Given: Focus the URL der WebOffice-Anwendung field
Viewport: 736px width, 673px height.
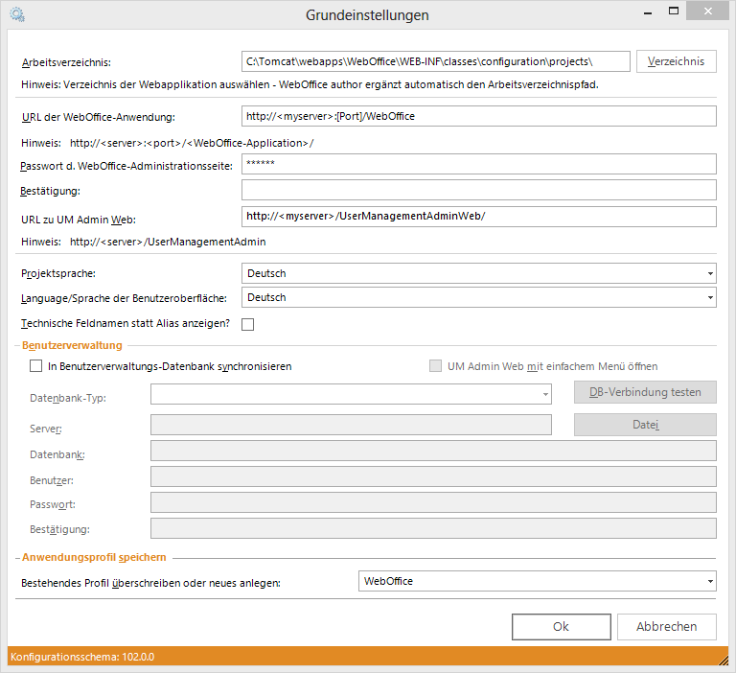Looking at the screenshot, I should click(x=479, y=116).
